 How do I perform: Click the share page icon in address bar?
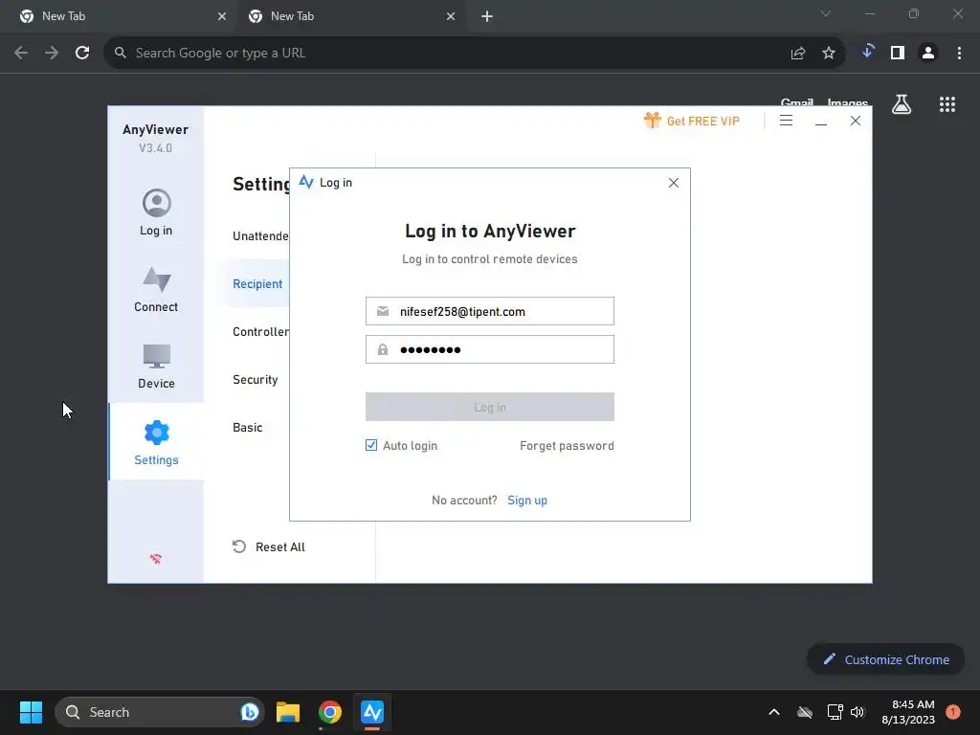(x=797, y=54)
